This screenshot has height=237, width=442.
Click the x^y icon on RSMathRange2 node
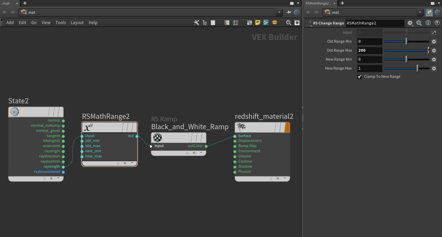[89, 127]
